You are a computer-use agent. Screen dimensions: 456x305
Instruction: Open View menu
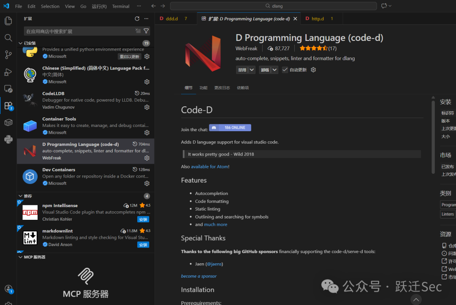(x=70, y=6)
